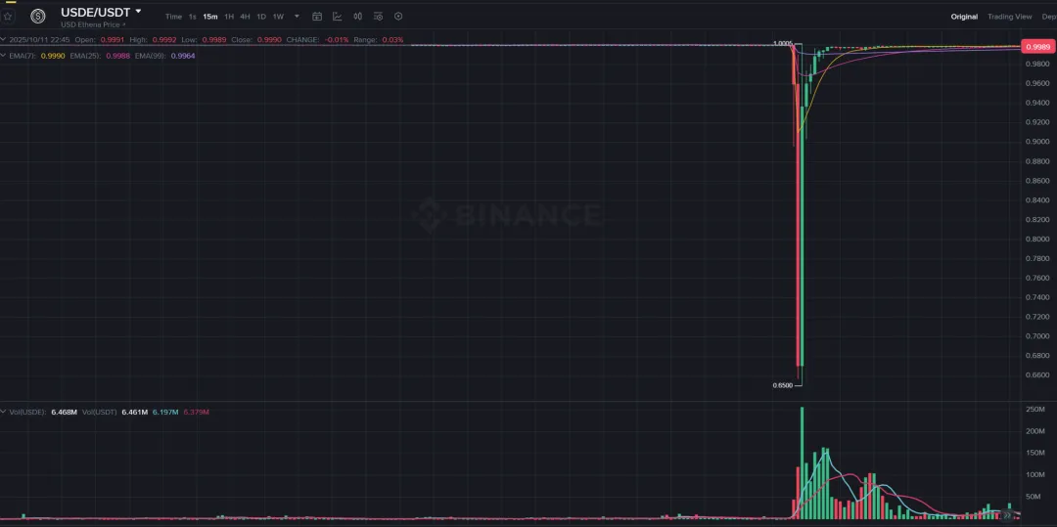Collapse the Vol(USDE) volume legend
The height and width of the screenshot is (527, 1057).
point(4,413)
